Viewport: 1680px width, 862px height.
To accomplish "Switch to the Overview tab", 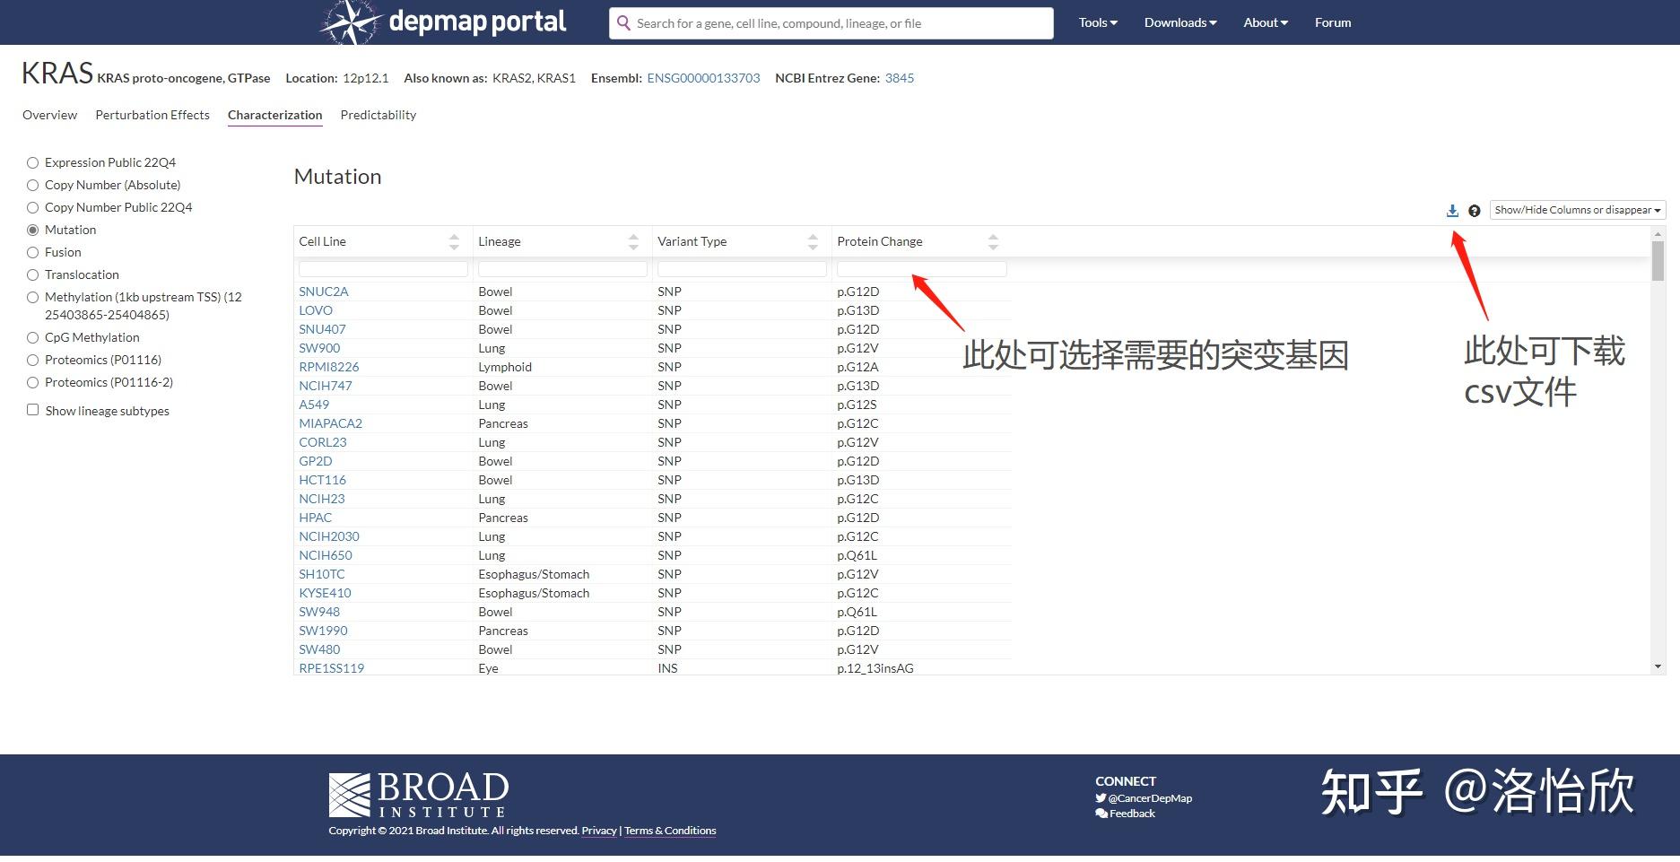I will coord(50,115).
